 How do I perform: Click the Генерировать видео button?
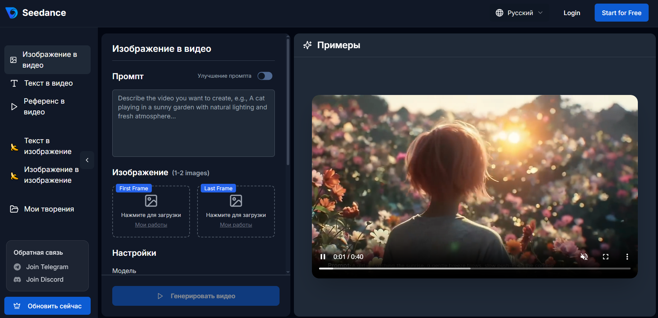(196, 296)
